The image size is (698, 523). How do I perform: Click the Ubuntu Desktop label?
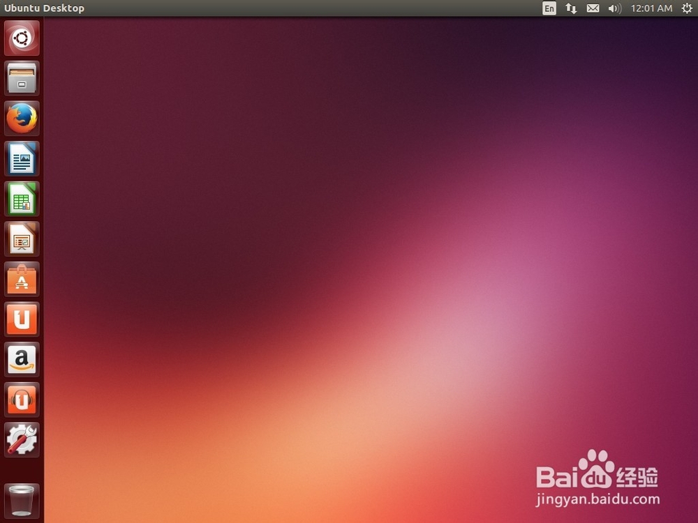(x=44, y=8)
